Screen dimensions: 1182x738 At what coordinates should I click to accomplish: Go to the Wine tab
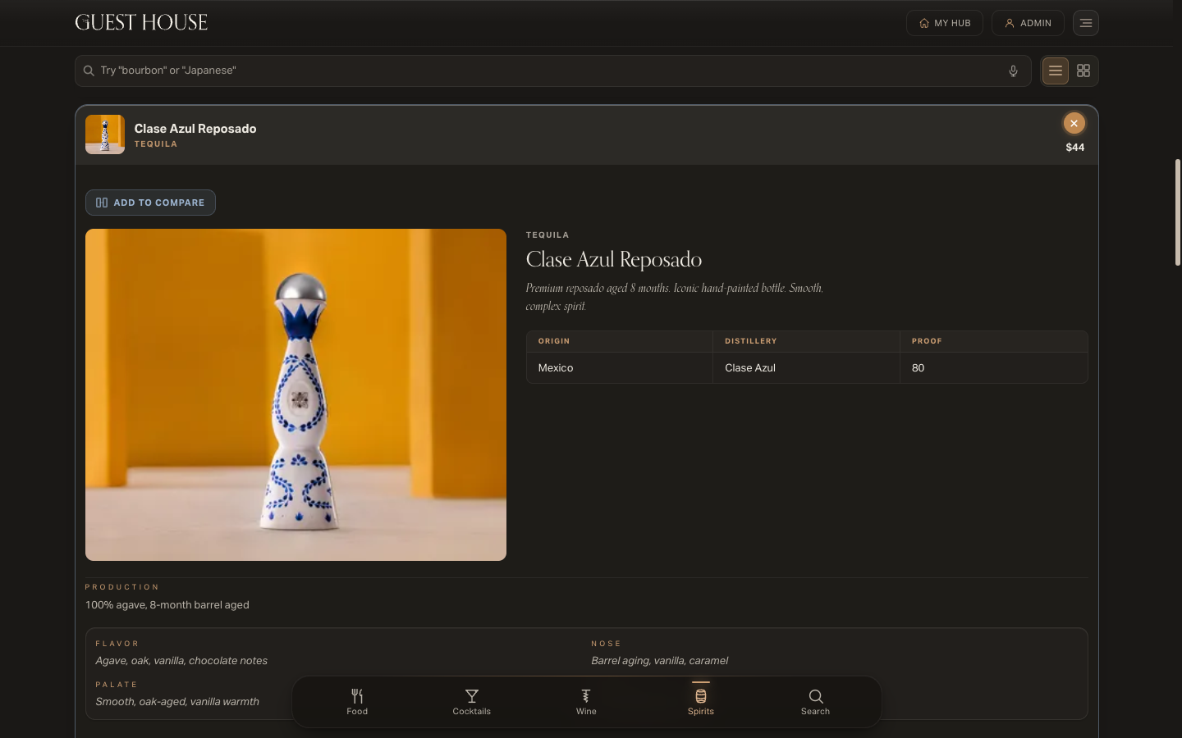[x=586, y=702]
